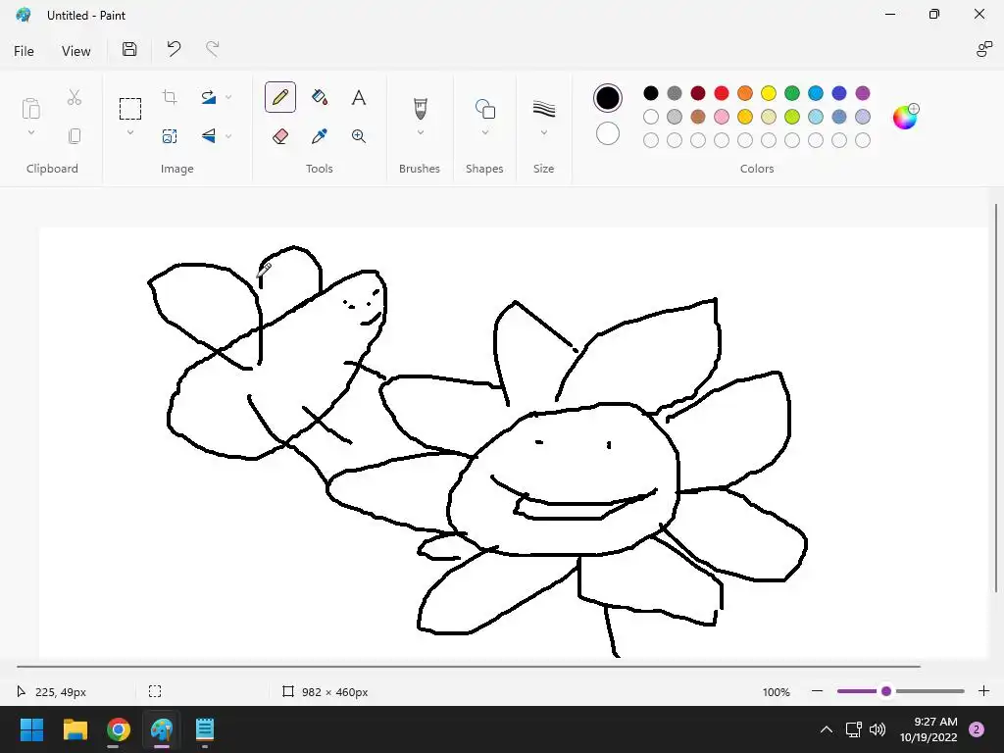
Task: Pick the brown color swatch
Action: pyautogui.click(x=698, y=117)
